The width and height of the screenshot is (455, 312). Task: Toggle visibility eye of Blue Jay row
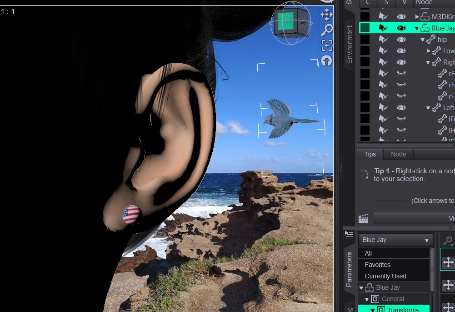pos(401,28)
